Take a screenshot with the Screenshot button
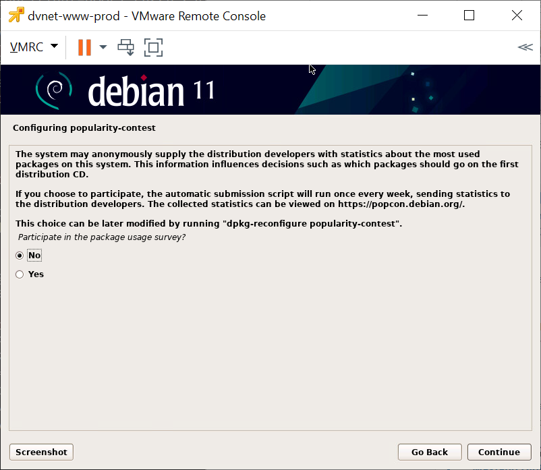Viewport: 541px width, 470px height. (41, 452)
